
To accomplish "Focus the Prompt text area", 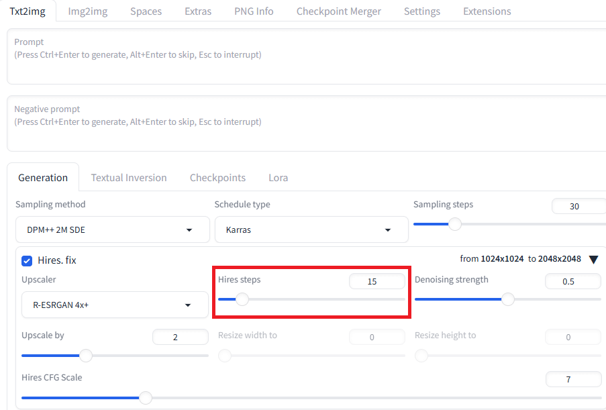I will [x=307, y=56].
